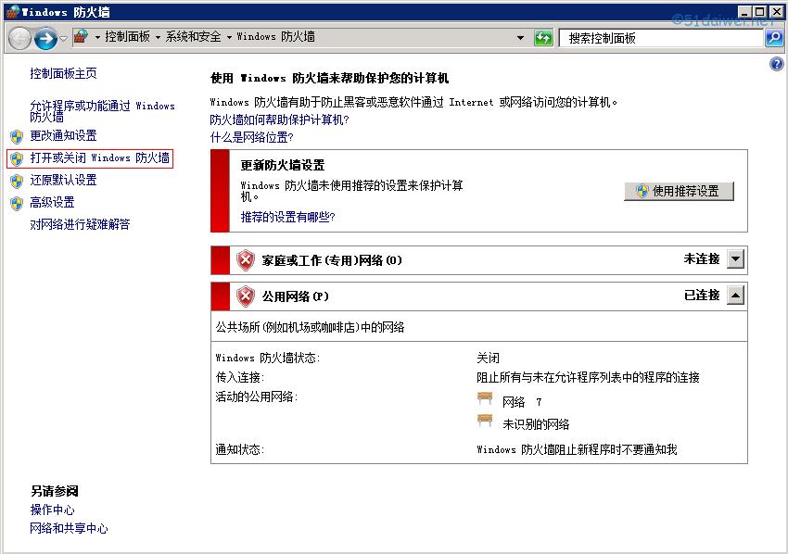Click the 使用推荐设置 button

click(x=680, y=191)
